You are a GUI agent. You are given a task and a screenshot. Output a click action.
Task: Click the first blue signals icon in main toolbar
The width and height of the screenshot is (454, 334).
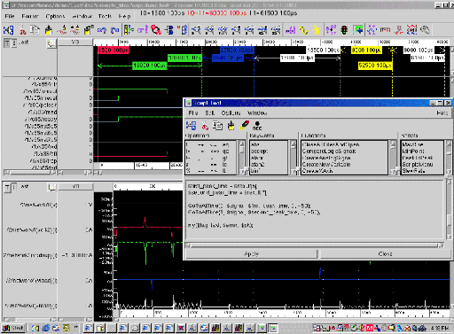click(8, 30)
